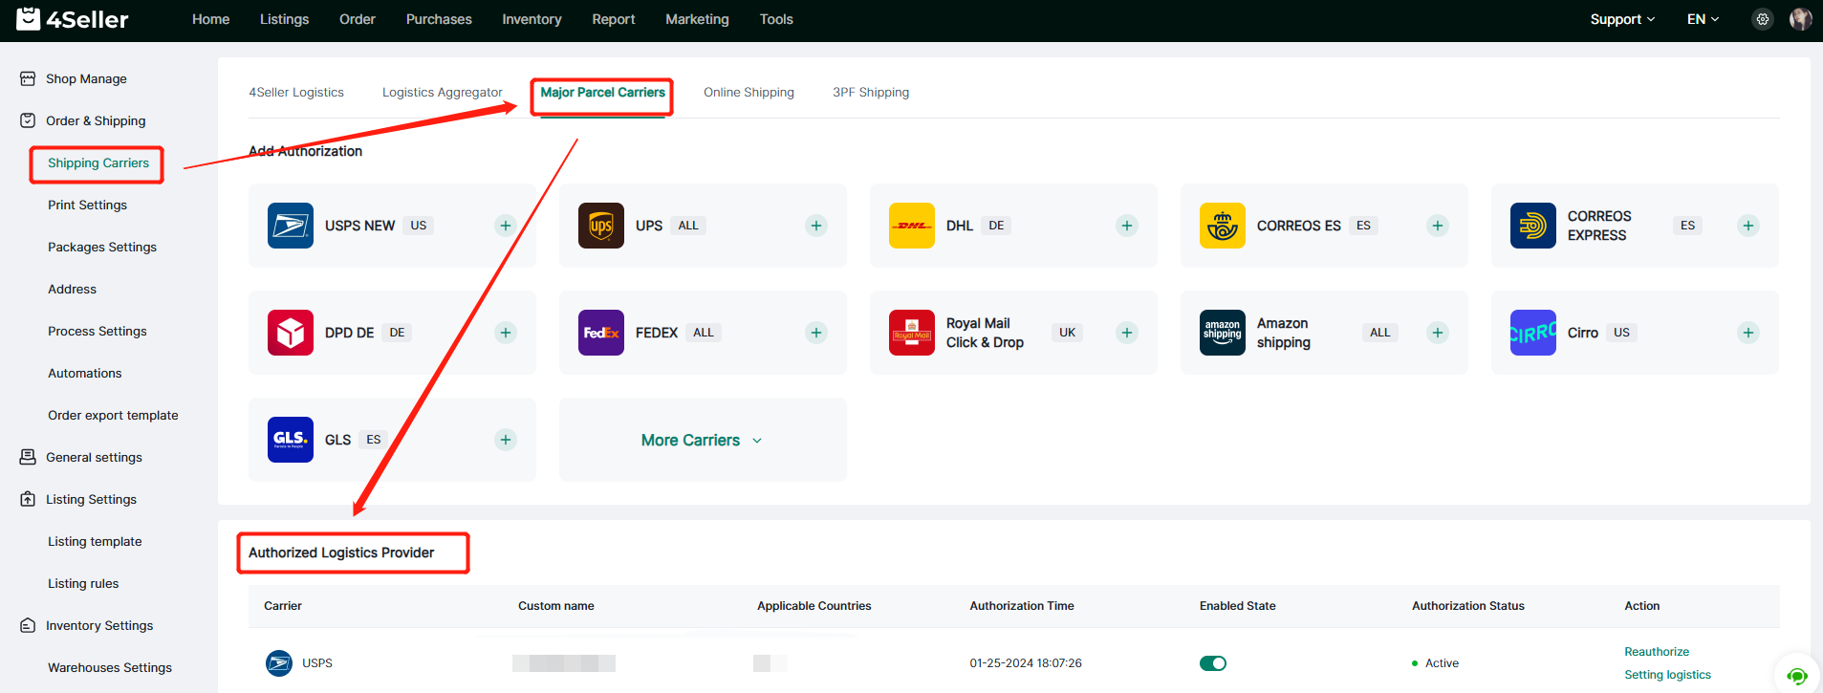
Task: Open the user profile avatar
Action: (1801, 19)
